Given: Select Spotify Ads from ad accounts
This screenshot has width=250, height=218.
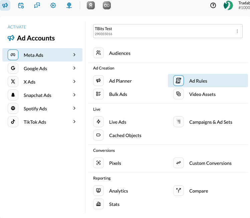Looking at the screenshot, I should [35, 109].
